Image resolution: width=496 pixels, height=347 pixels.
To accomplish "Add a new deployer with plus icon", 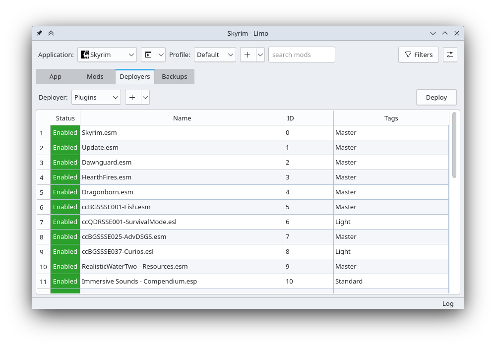I will (132, 97).
